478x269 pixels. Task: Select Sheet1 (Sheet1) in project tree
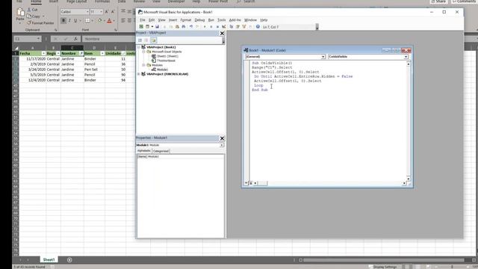(x=167, y=56)
